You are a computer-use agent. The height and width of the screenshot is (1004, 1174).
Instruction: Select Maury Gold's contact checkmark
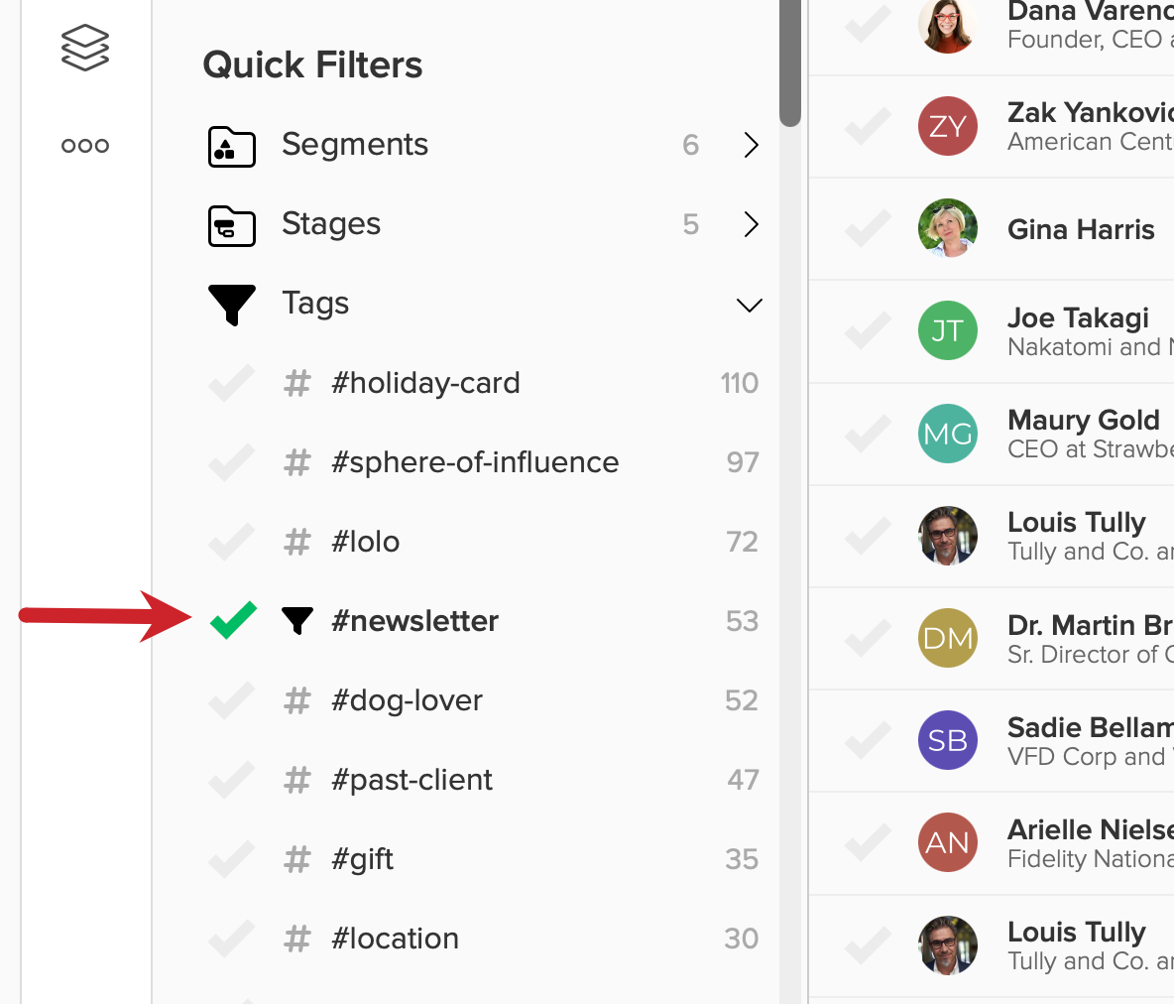(868, 434)
